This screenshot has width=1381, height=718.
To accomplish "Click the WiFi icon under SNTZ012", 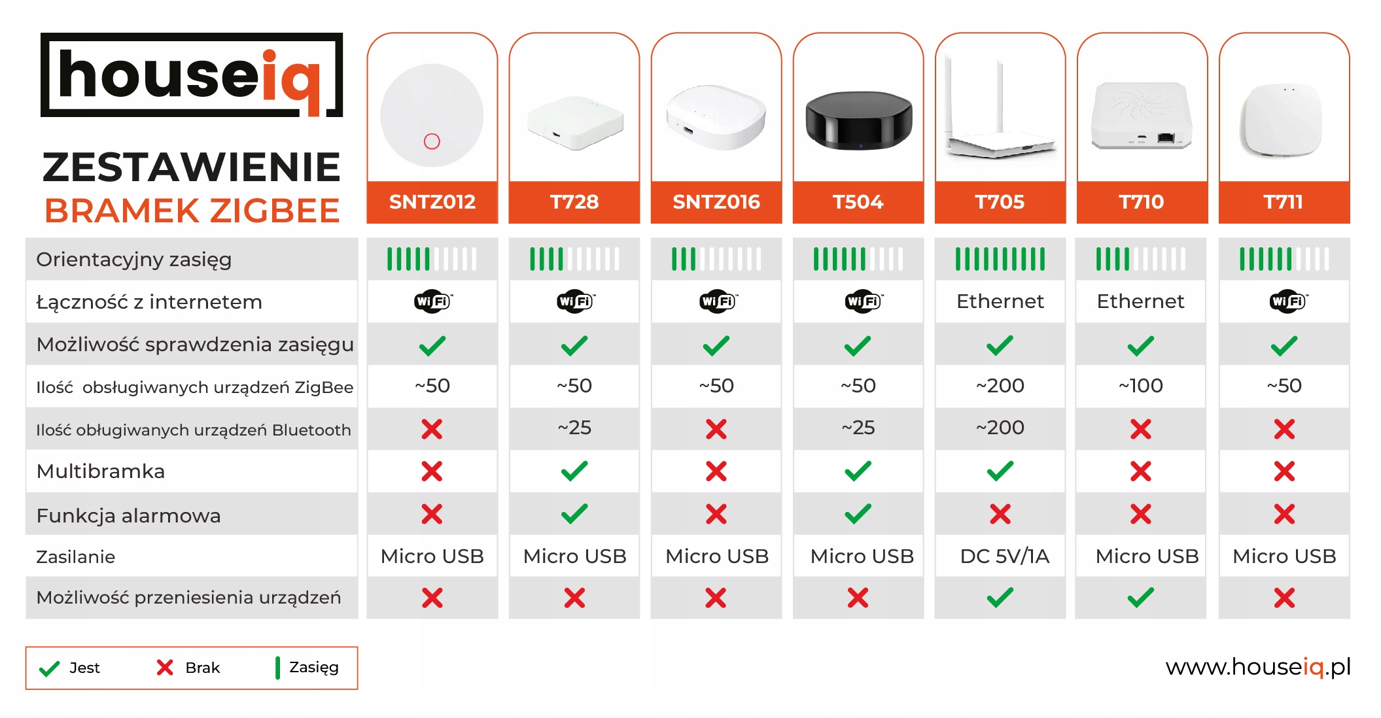I will (432, 301).
